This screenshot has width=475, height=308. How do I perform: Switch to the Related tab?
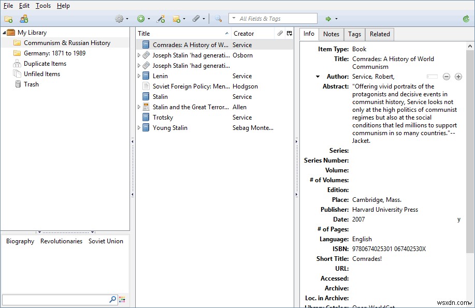[x=379, y=34]
